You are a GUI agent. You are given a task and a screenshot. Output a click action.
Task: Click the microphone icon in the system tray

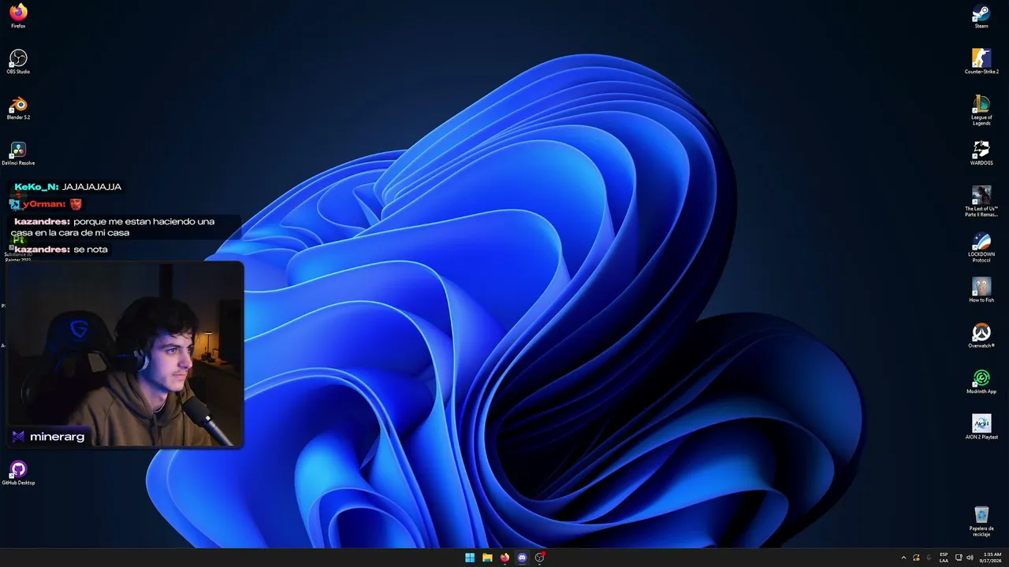pos(929,558)
